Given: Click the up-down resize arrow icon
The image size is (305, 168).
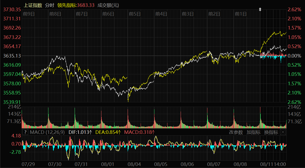Looking at the screenshot, I should click(x=260, y=9).
